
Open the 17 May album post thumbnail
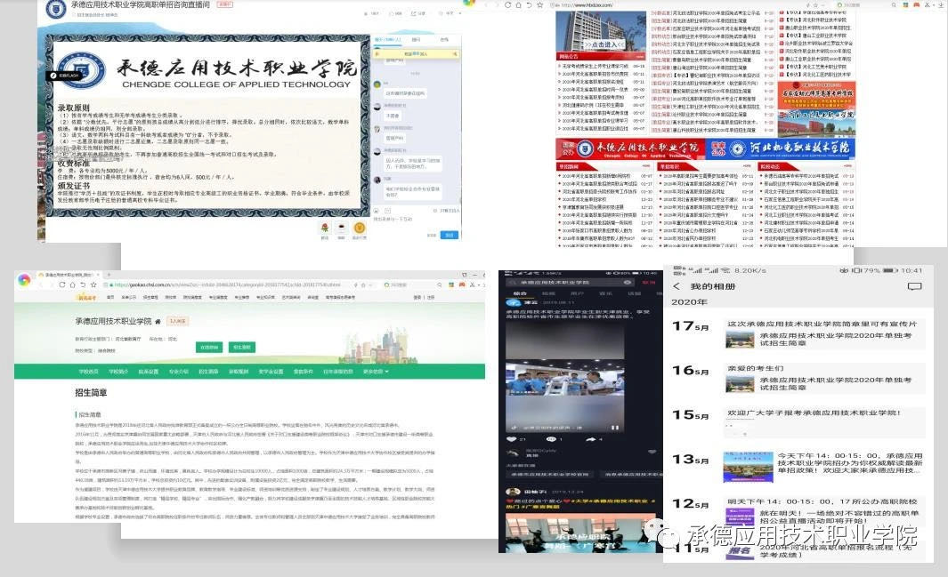[739, 340]
